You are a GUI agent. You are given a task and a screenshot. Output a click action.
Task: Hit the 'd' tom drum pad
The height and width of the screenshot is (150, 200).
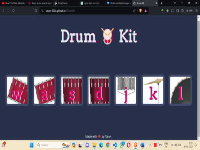99,90
